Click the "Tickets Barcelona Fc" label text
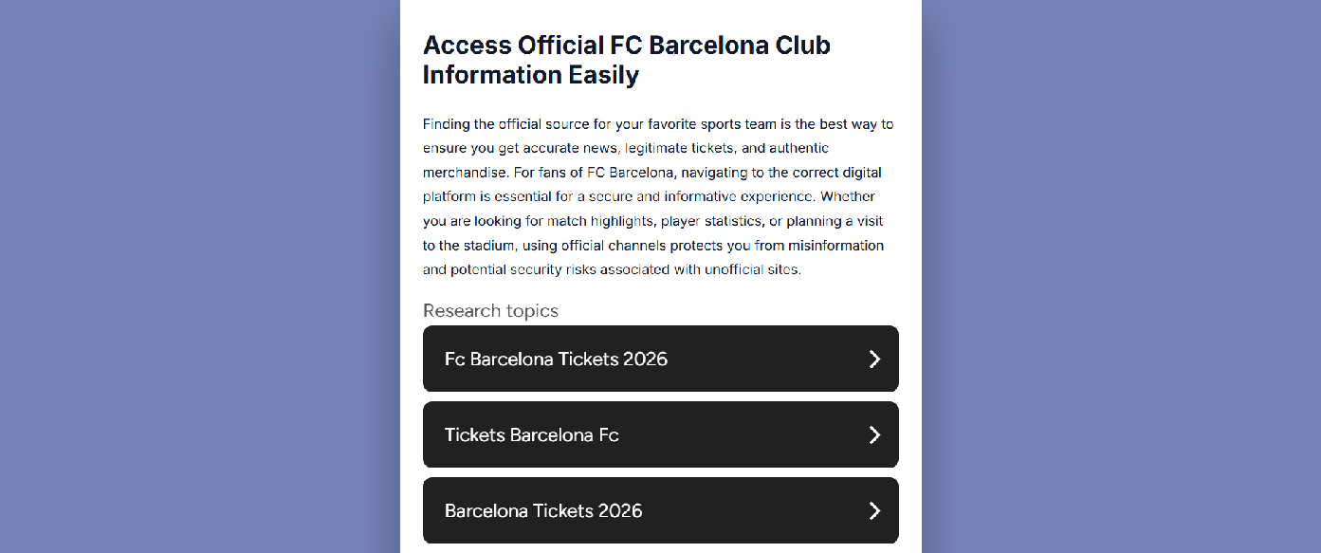Screen dimensions: 1321x553 (x=531, y=435)
